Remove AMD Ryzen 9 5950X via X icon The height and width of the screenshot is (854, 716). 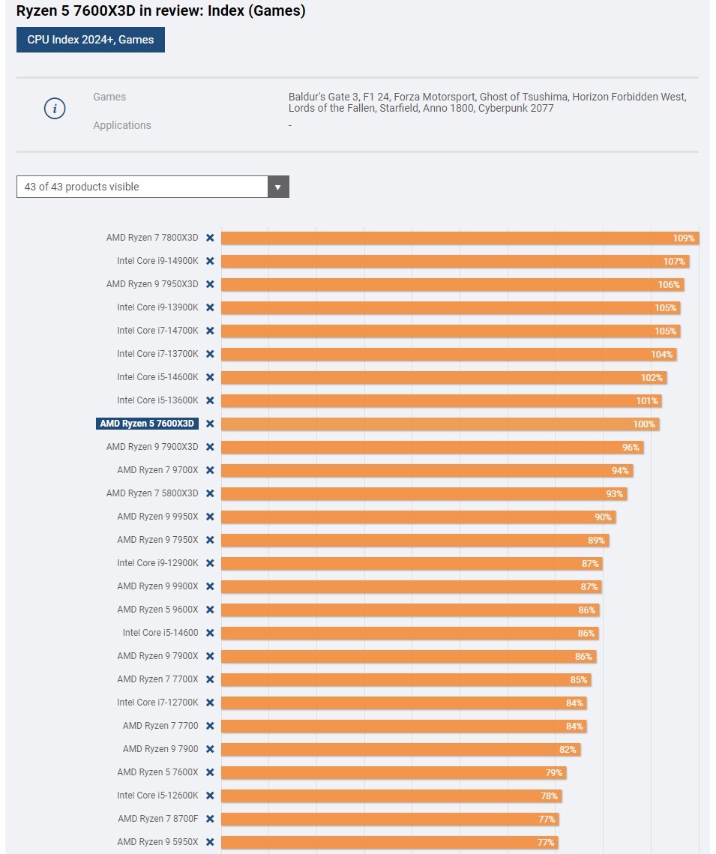point(210,842)
